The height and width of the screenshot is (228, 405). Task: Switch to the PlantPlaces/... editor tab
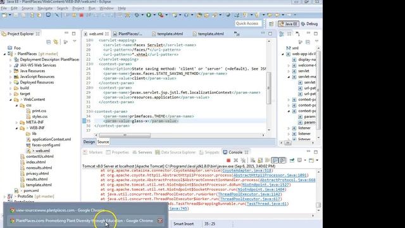(x=128, y=34)
